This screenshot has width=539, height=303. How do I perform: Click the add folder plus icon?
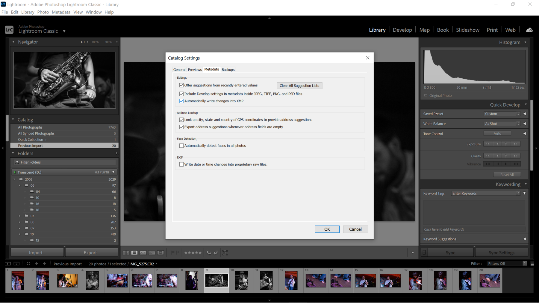click(x=116, y=153)
